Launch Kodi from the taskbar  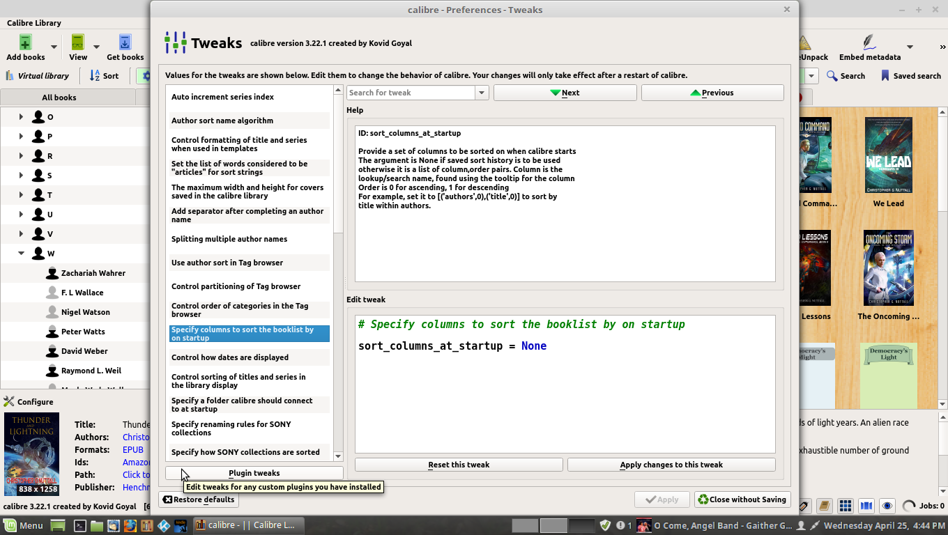pyautogui.click(x=164, y=525)
